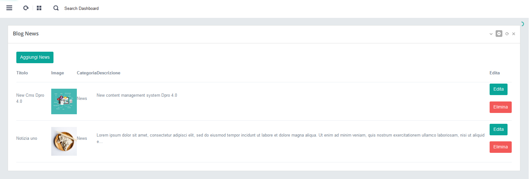
Task: Click Edita for Notizia uno
Action: 498,130
